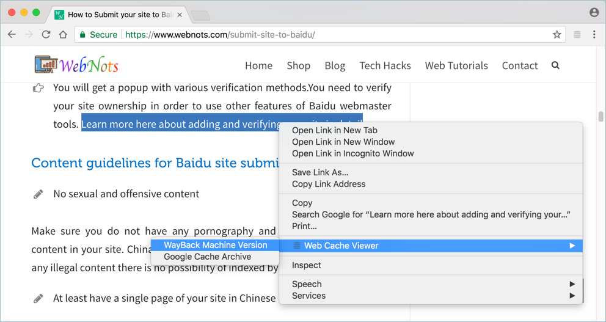The image size is (606, 322).
Task: Bookmark this page with the star
Action: [557, 35]
